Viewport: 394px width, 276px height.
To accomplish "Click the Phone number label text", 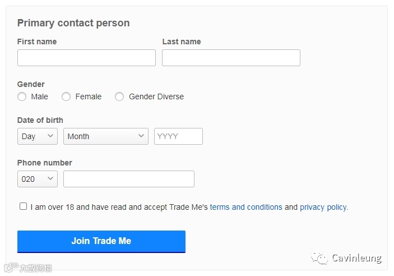I will click(45, 163).
